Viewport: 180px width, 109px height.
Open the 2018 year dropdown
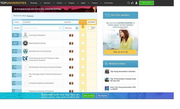17,28
